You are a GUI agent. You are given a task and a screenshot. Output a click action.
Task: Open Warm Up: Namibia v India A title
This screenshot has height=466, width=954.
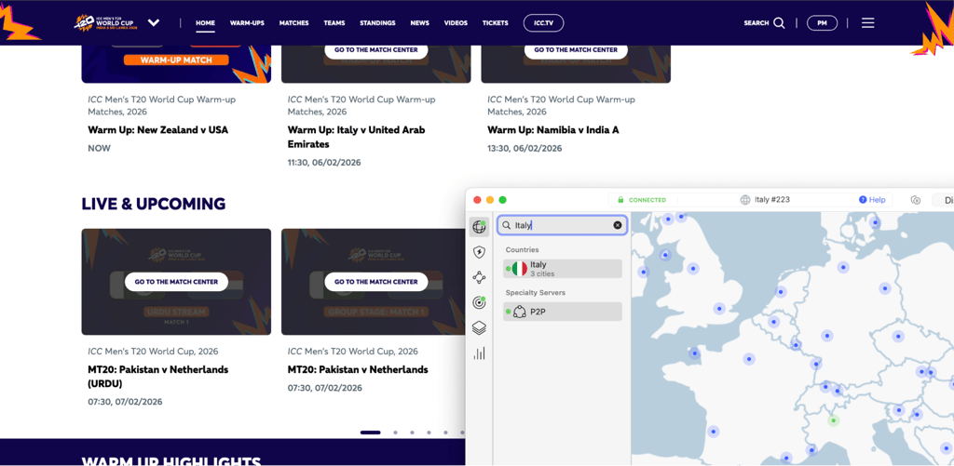click(x=553, y=129)
